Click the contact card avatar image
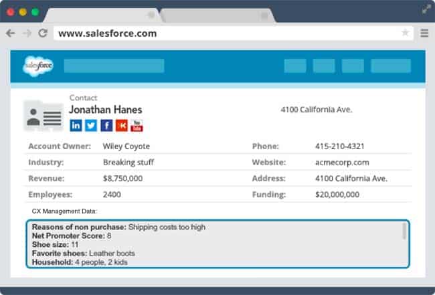 point(43,115)
